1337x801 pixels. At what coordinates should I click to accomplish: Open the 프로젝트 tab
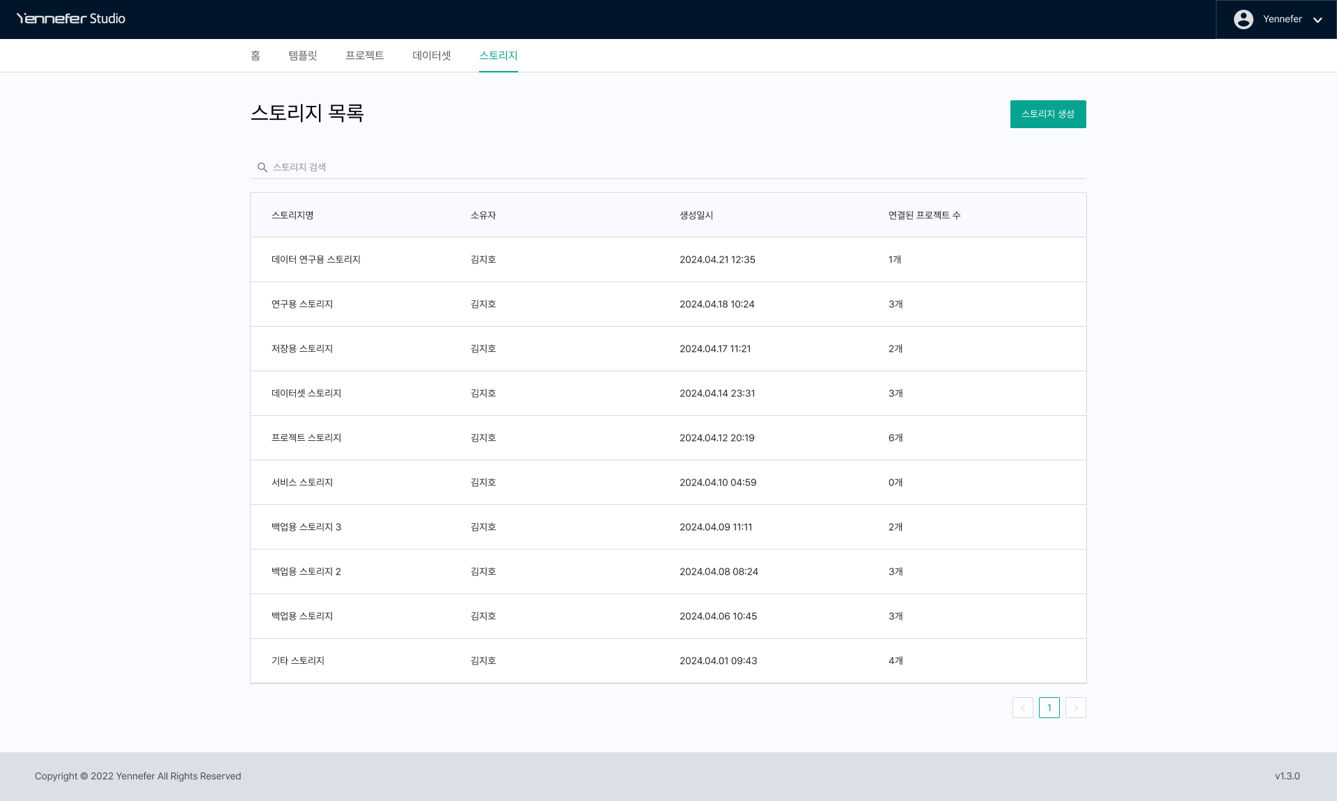[364, 56]
